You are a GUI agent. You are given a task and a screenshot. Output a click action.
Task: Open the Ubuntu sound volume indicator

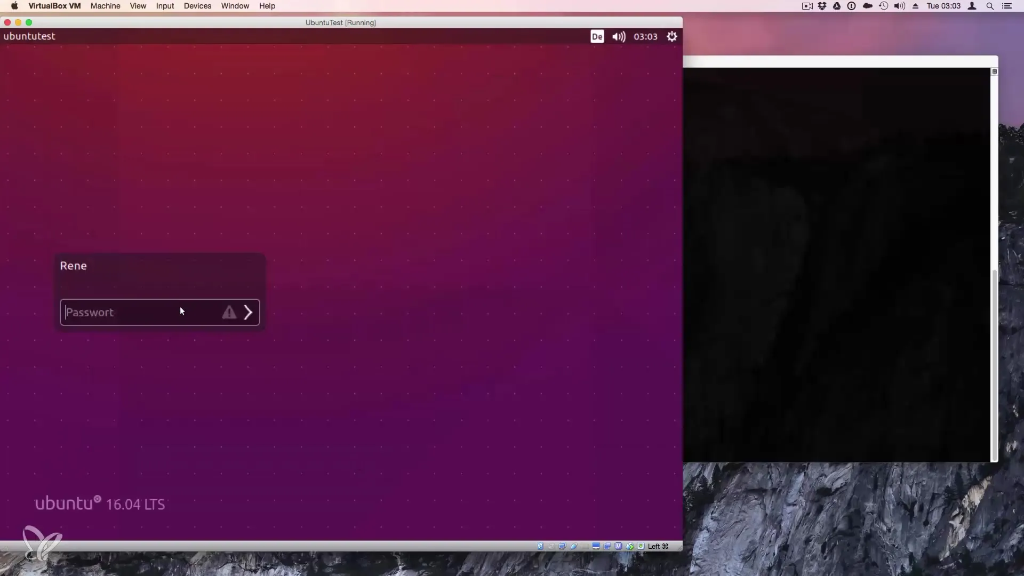pos(619,36)
